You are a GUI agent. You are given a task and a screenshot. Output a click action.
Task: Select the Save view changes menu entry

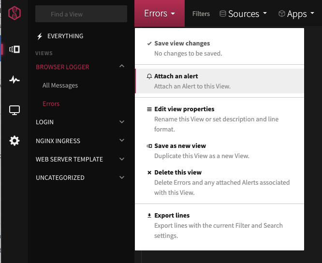[220, 48]
